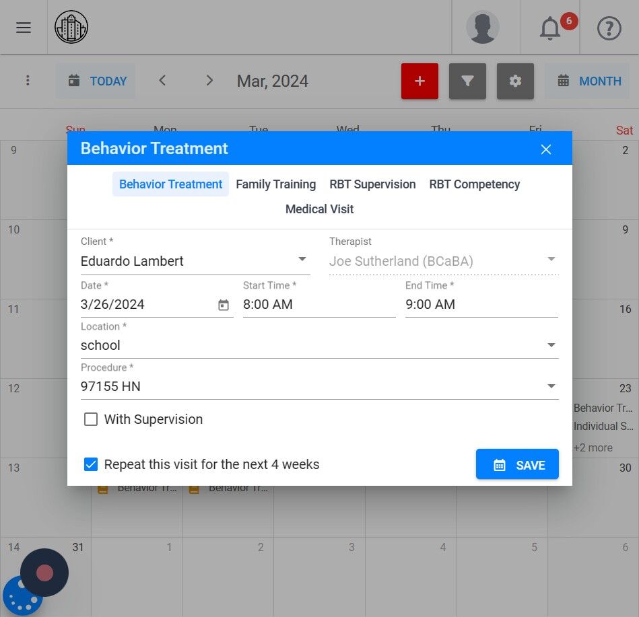Open Individual S... event on Saturday 23
This screenshot has width=639, height=617.
click(603, 426)
